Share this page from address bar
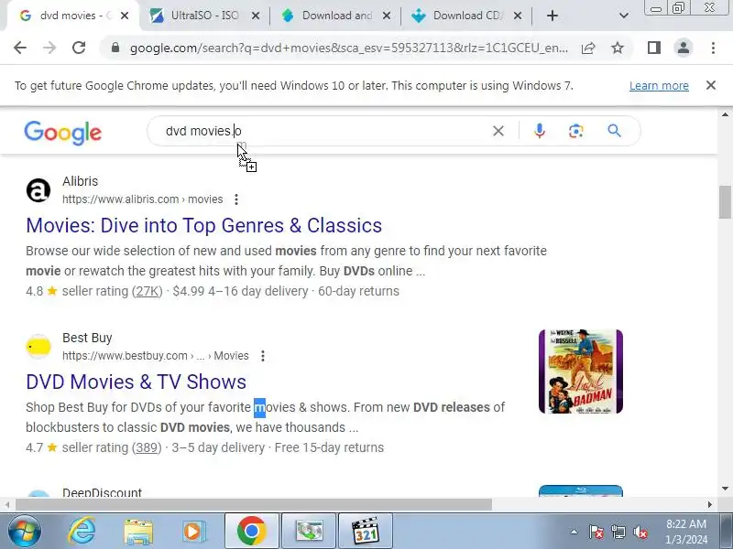Image resolution: width=733 pixels, height=549 pixels. (588, 48)
